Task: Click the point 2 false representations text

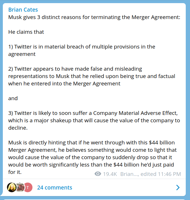Action: pos(91,76)
